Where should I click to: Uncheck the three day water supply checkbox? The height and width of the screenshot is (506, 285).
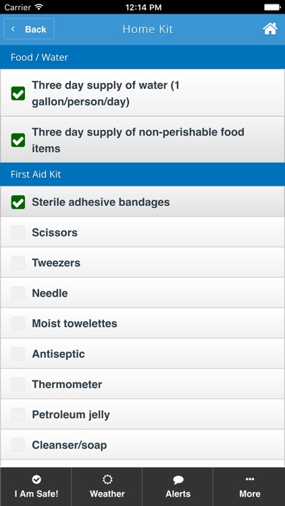18,94
